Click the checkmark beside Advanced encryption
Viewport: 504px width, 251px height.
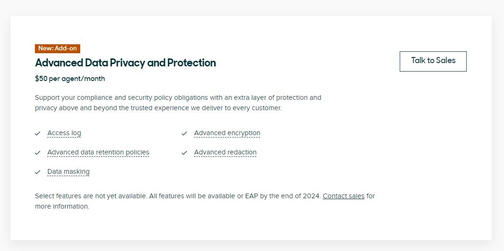[x=185, y=134]
